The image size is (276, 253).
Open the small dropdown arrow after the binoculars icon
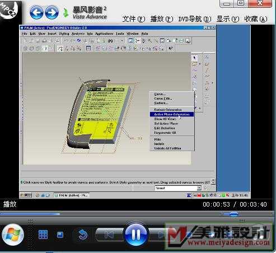[x=122, y=41]
